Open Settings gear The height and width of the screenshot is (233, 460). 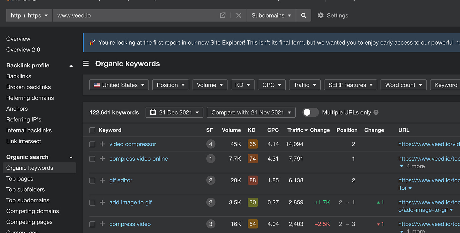click(321, 15)
